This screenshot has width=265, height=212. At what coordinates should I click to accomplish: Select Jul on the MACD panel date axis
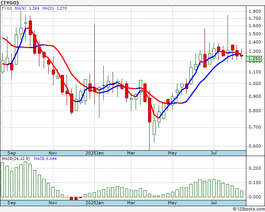coord(214,203)
